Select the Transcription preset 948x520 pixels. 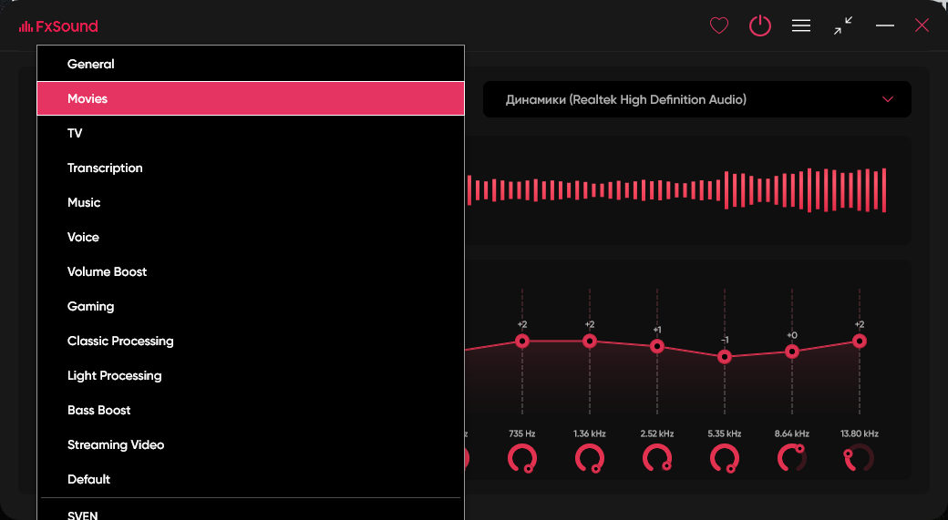(x=105, y=168)
